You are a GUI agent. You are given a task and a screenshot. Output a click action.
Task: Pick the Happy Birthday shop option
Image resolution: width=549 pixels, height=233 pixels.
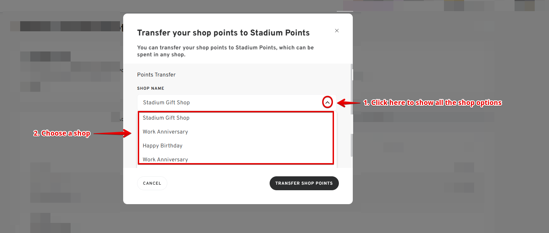(x=162, y=146)
